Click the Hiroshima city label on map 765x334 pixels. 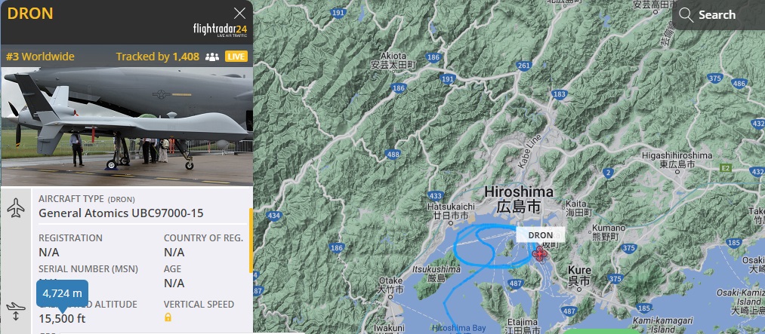(x=519, y=192)
